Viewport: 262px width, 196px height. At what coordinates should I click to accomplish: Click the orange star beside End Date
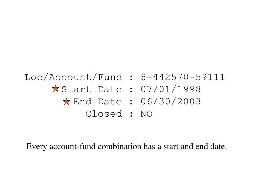67,101
